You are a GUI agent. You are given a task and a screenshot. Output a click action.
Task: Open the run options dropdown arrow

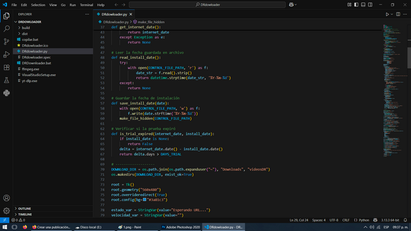tap(392, 14)
